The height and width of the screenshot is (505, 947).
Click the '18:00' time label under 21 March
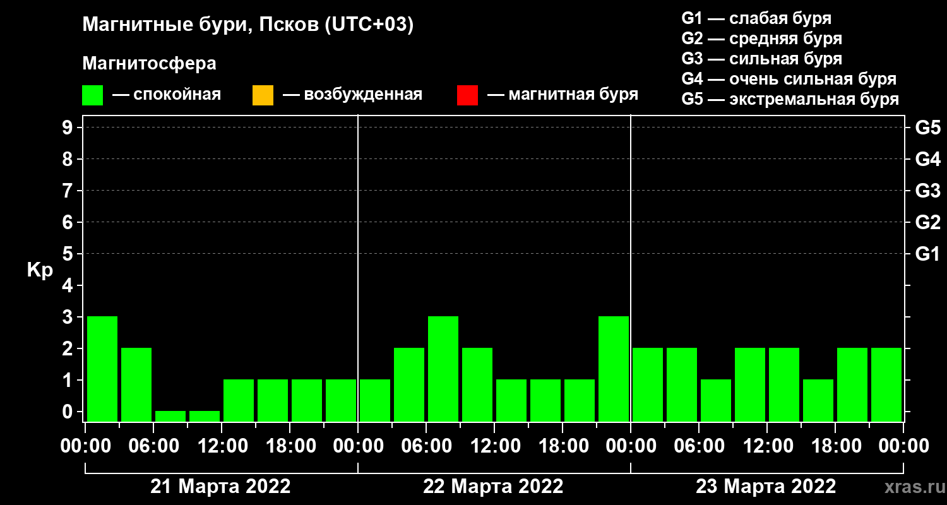pos(290,446)
